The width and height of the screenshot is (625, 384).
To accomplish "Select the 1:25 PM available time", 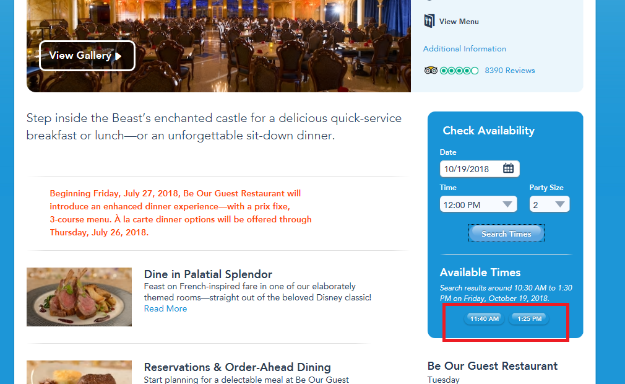I will click(529, 318).
